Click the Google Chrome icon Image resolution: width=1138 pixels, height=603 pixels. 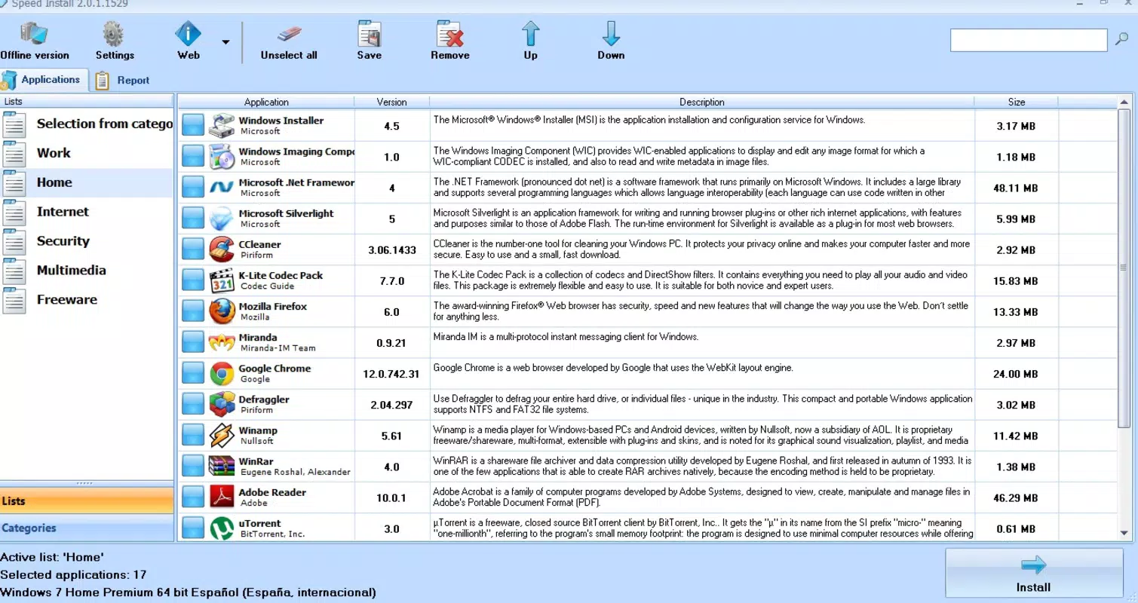pyautogui.click(x=222, y=374)
